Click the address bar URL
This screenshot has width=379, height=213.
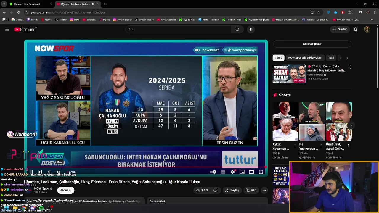click(x=68, y=12)
